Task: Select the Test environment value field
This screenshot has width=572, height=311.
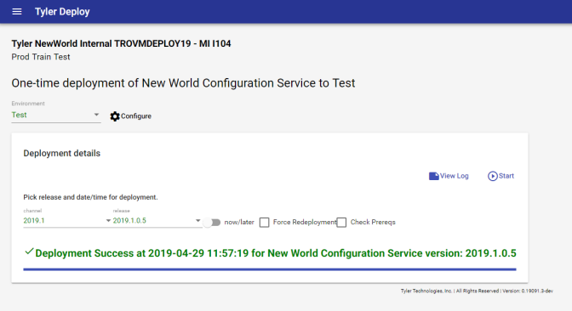Action: tap(56, 115)
